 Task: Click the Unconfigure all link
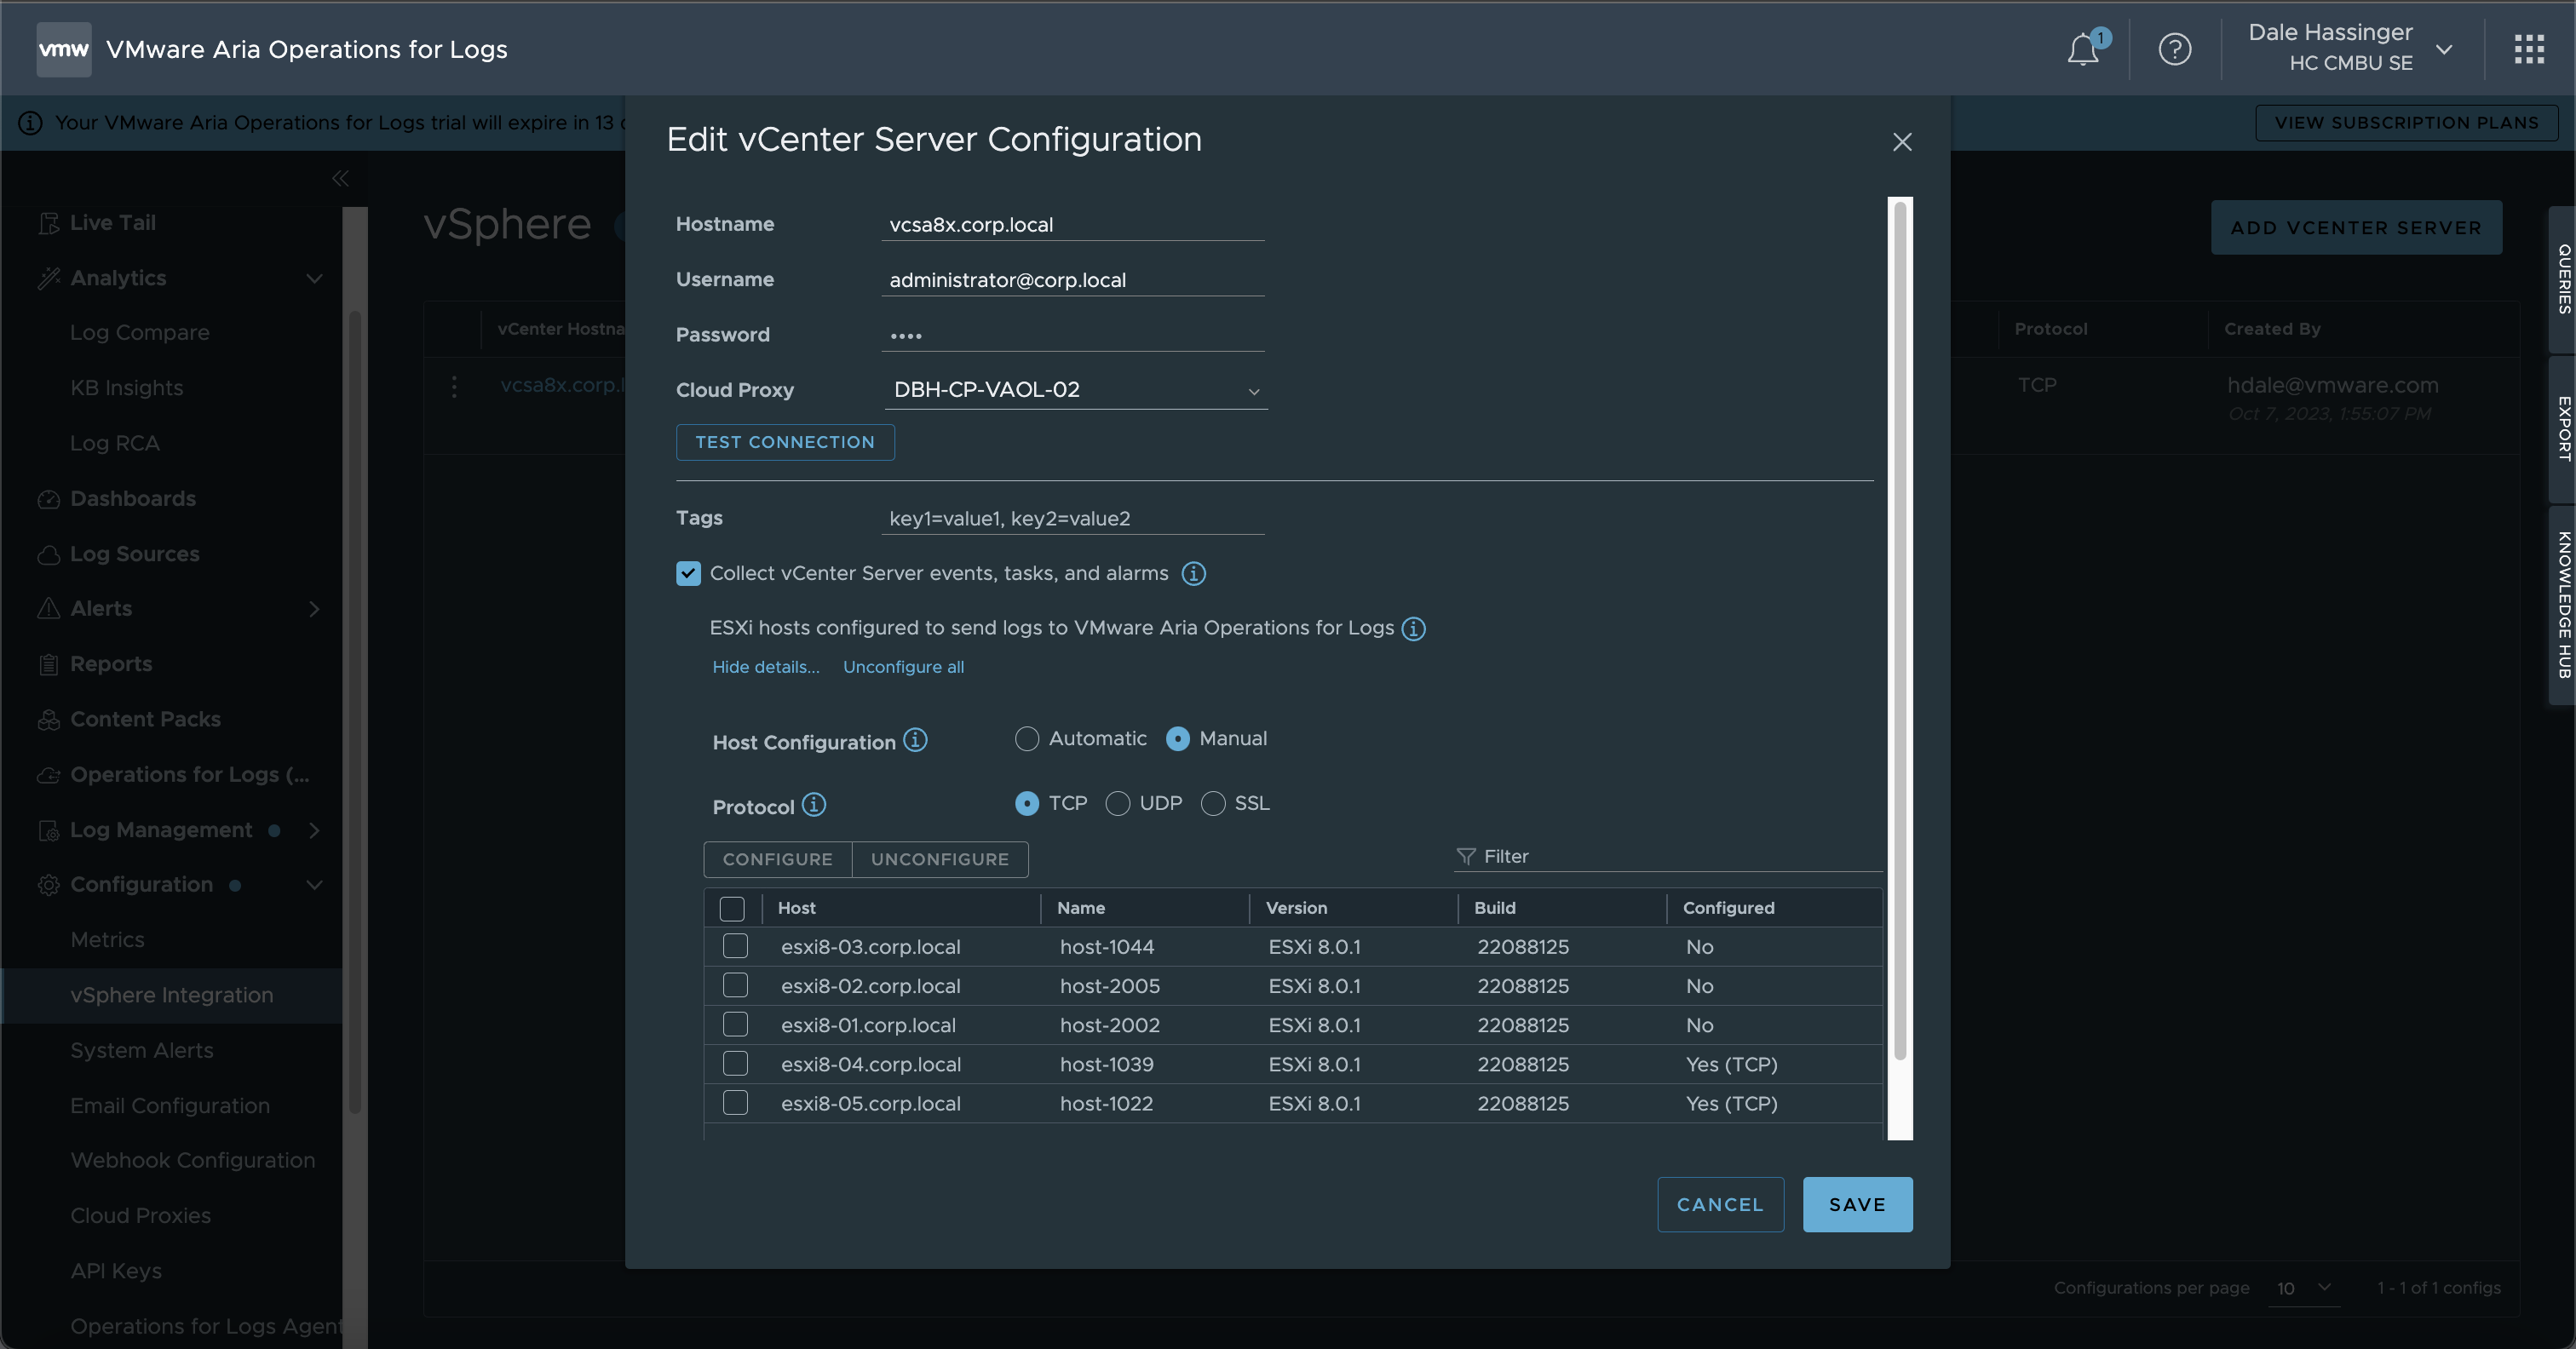(x=903, y=667)
